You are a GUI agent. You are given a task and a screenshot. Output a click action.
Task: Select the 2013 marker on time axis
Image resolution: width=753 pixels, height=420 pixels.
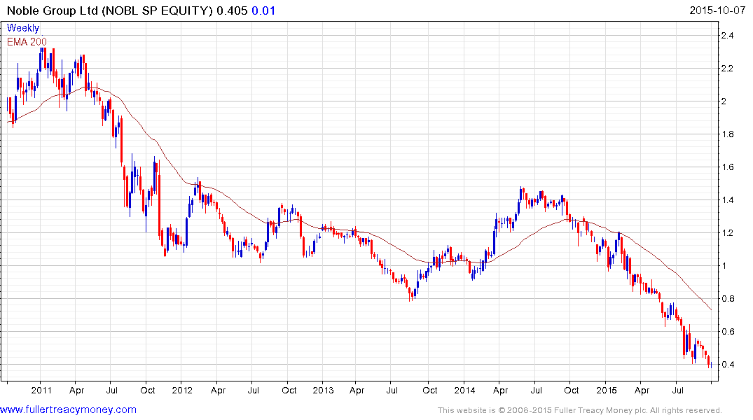tap(323, 390)
